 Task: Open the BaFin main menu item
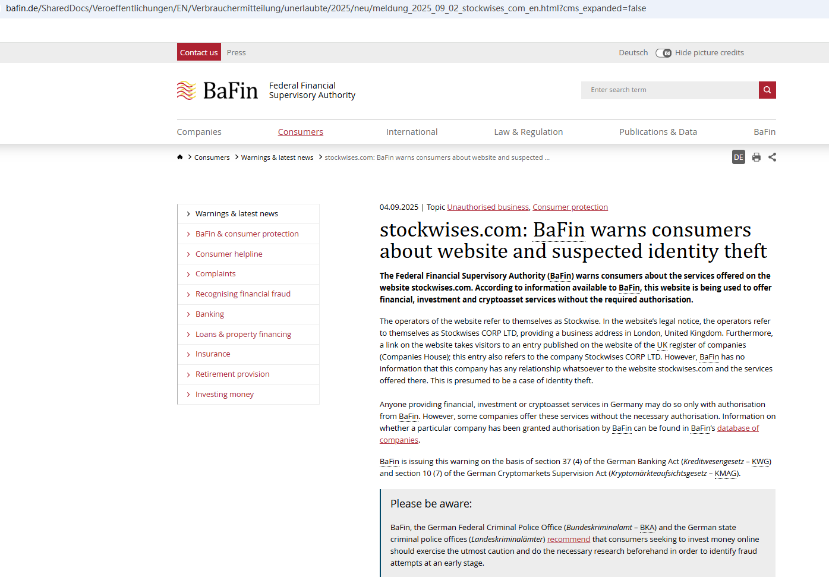click(765, 132)
